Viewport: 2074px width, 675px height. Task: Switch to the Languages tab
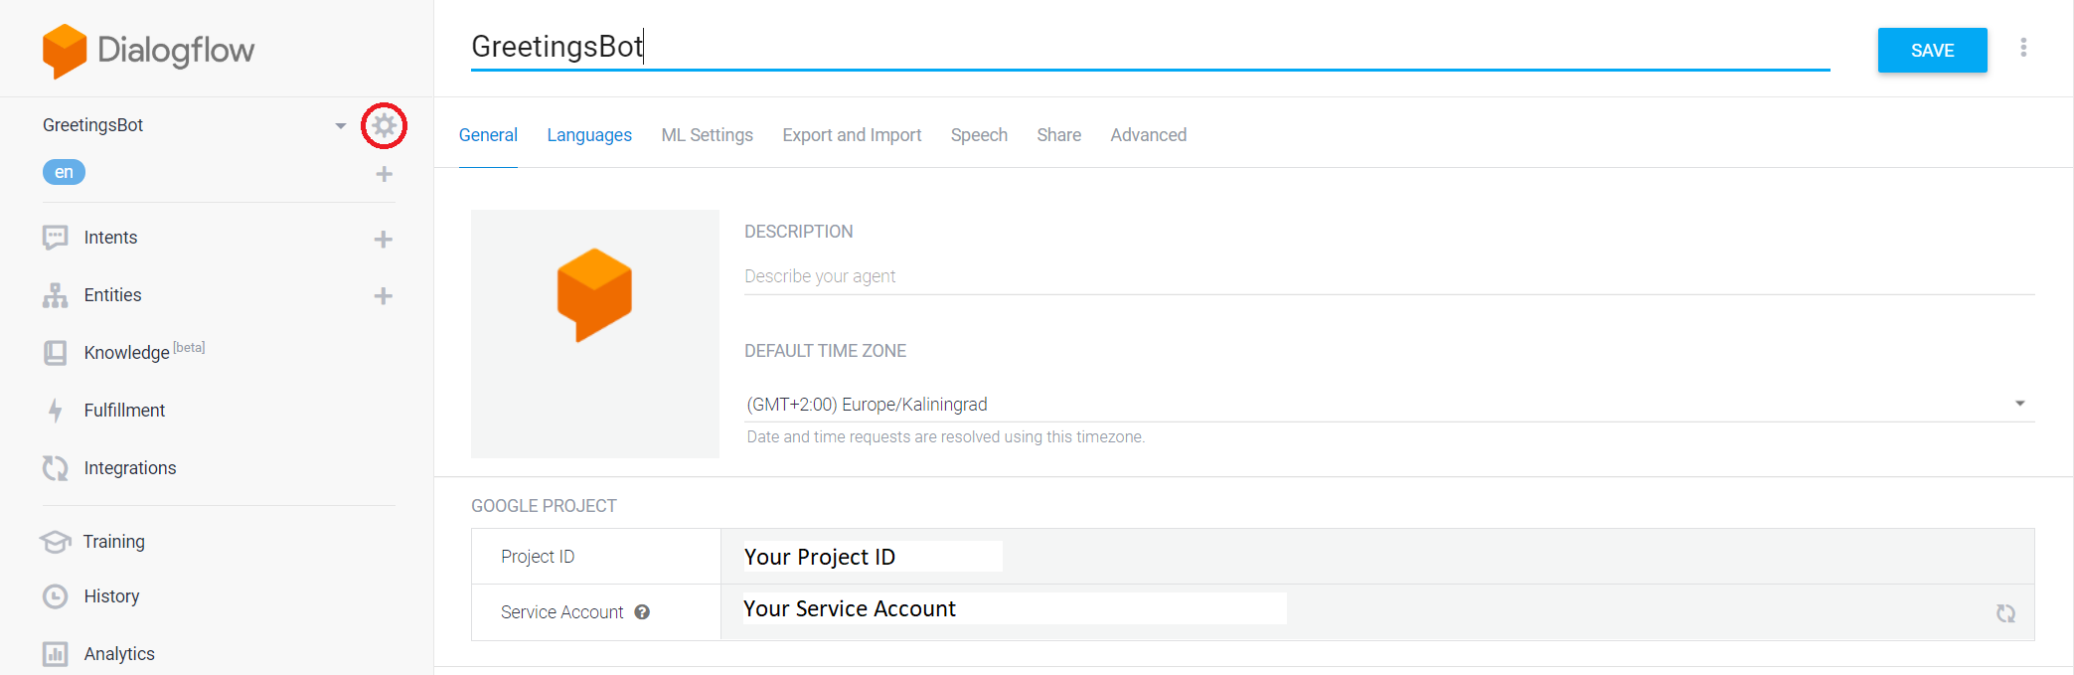589,135
